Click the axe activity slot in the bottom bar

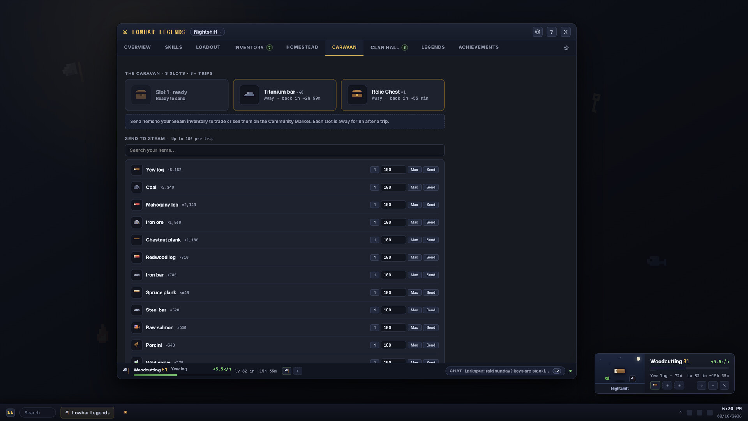(287, 371)
